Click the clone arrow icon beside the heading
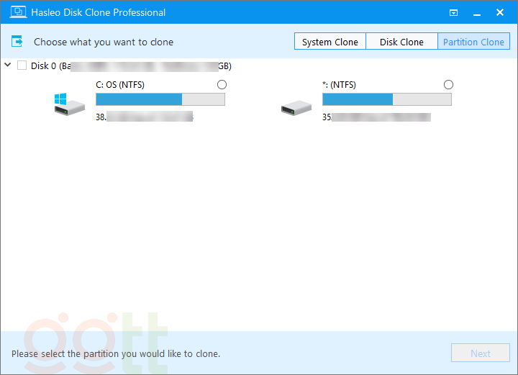Image resolution: width=518 pixels, height=375 pixels. point(17,42)
